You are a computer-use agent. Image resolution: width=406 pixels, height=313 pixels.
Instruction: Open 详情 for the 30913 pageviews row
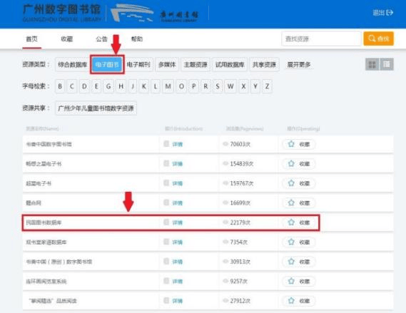click(178, 262)
